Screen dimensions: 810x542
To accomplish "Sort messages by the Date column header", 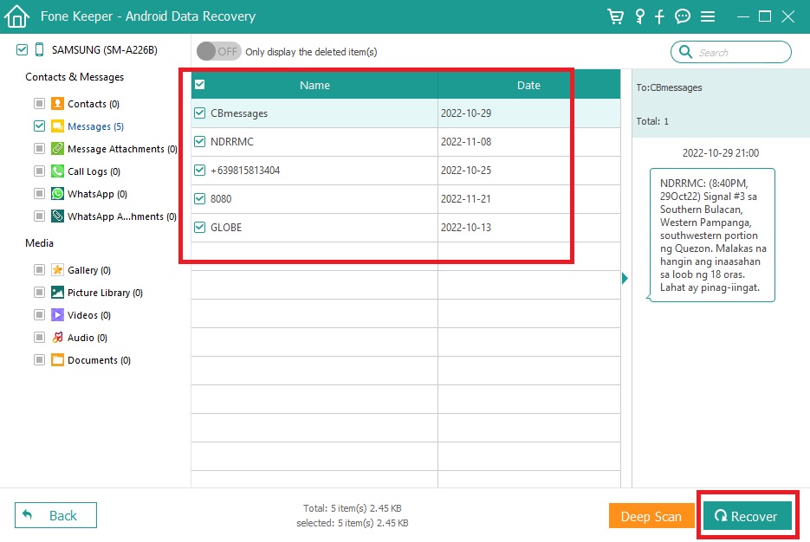I will coord(528,85).
